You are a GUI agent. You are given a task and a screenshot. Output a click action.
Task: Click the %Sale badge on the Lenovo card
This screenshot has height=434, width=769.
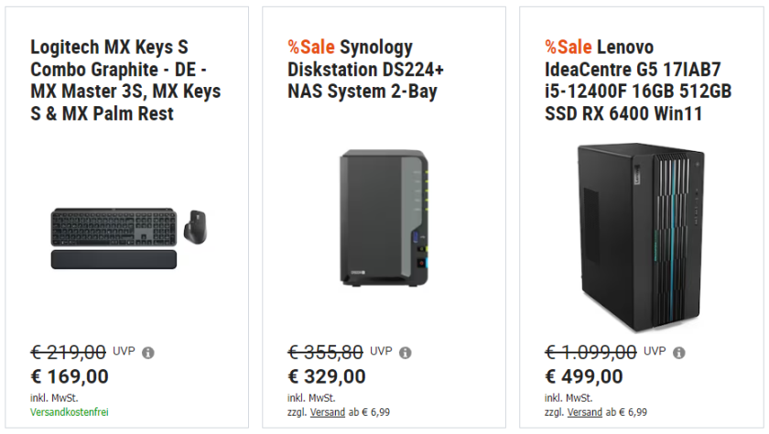click(569, 47)
